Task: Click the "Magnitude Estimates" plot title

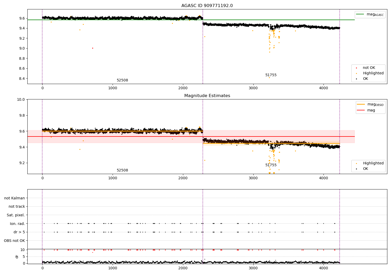Action: tap(207, 96)
